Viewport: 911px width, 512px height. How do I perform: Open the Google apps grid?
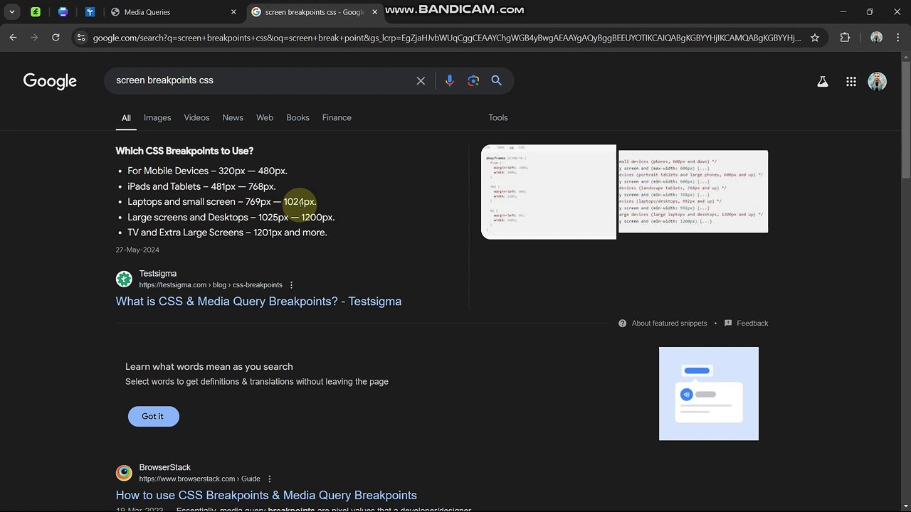pyautogui.click(x=851, y=82)
